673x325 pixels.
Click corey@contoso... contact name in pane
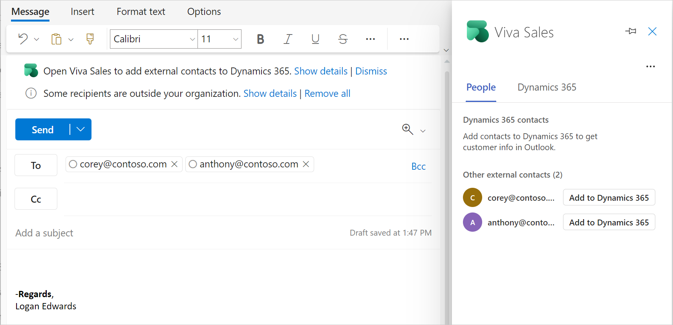[521, 198]
